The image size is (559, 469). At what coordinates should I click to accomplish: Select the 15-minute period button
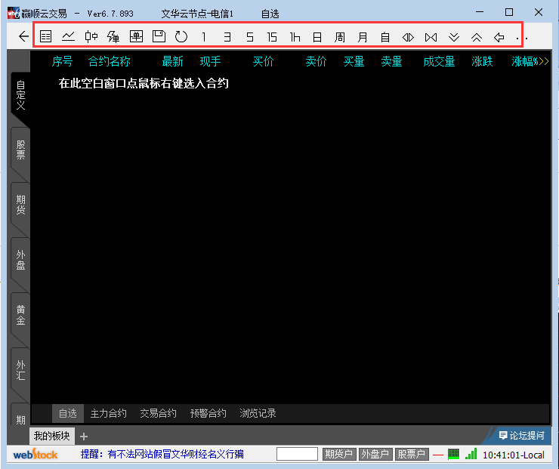click(272, 36)
